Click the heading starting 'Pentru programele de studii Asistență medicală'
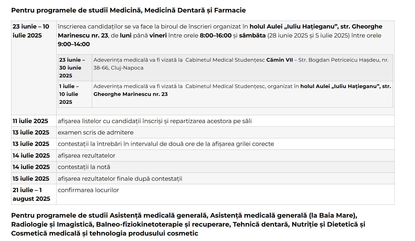The width and height of the screenshot is (415, 241). tap(188, 224)
